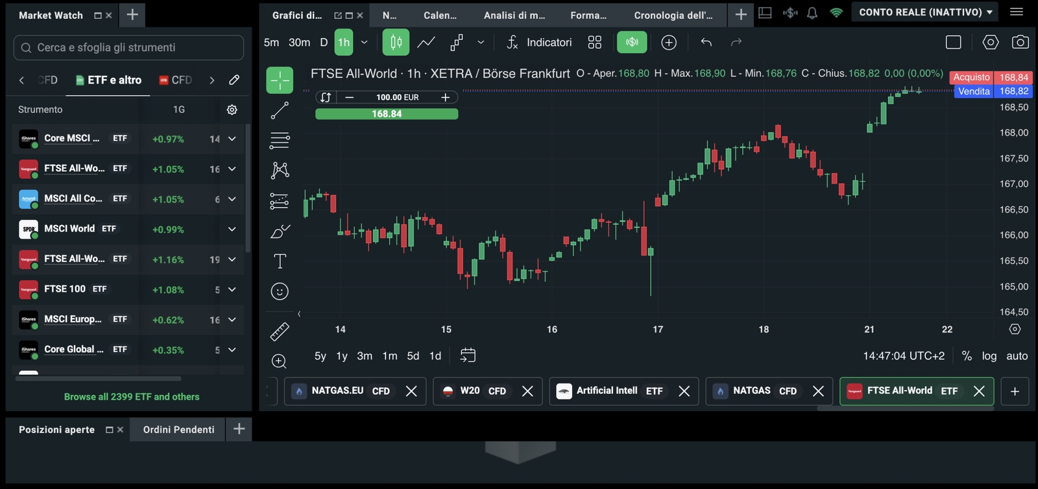Image resolution: width=1038 pixels, height=489 pixels.
Task: Select the 1h timeframe
Action: 344,42
